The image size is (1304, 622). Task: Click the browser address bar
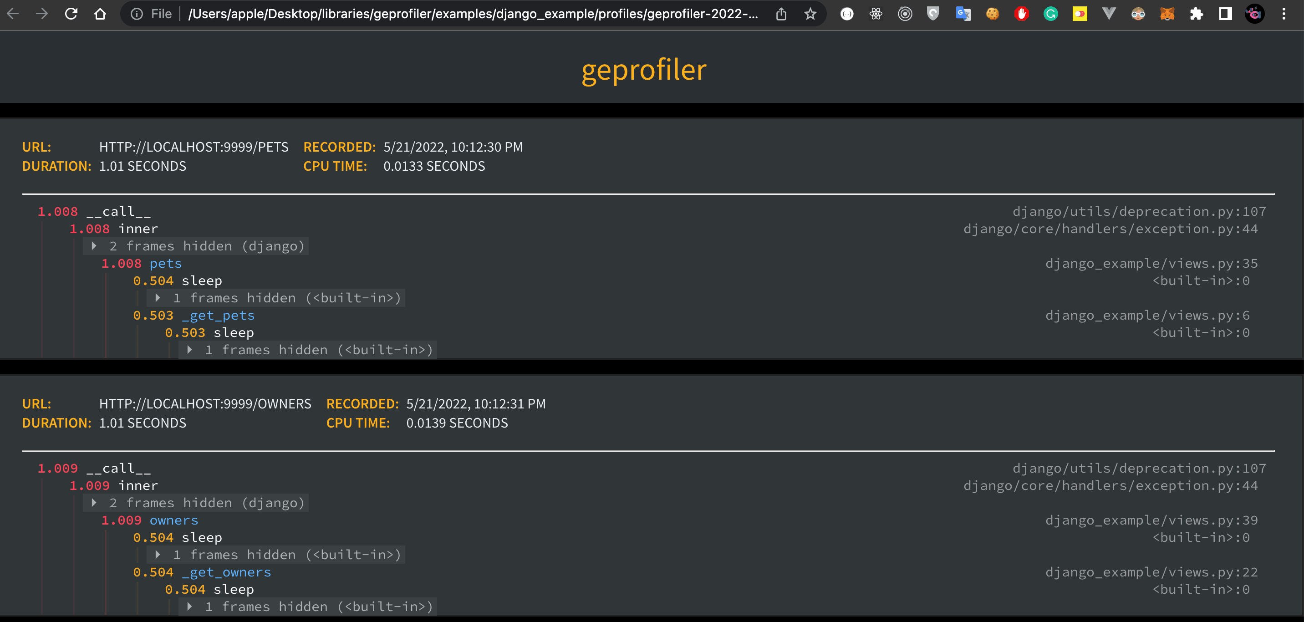click(456, 14)
